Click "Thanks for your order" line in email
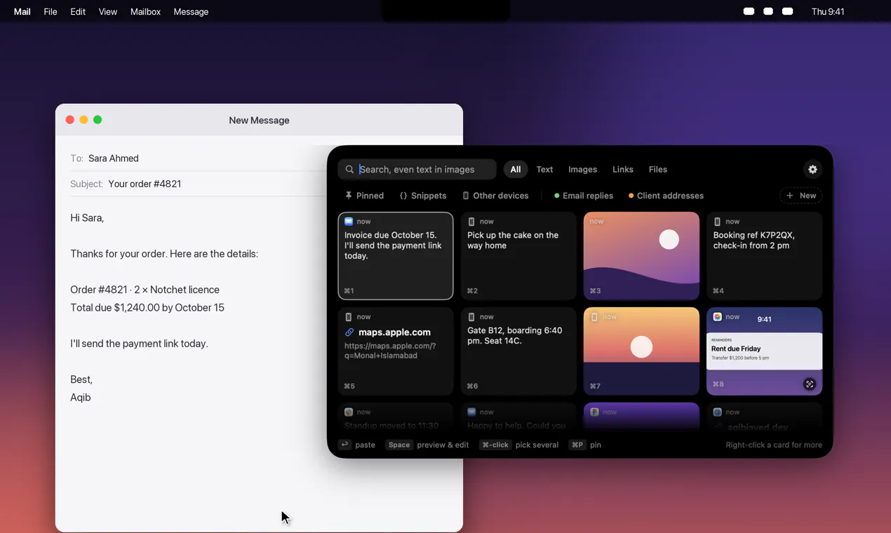 (x=164, y=254)
